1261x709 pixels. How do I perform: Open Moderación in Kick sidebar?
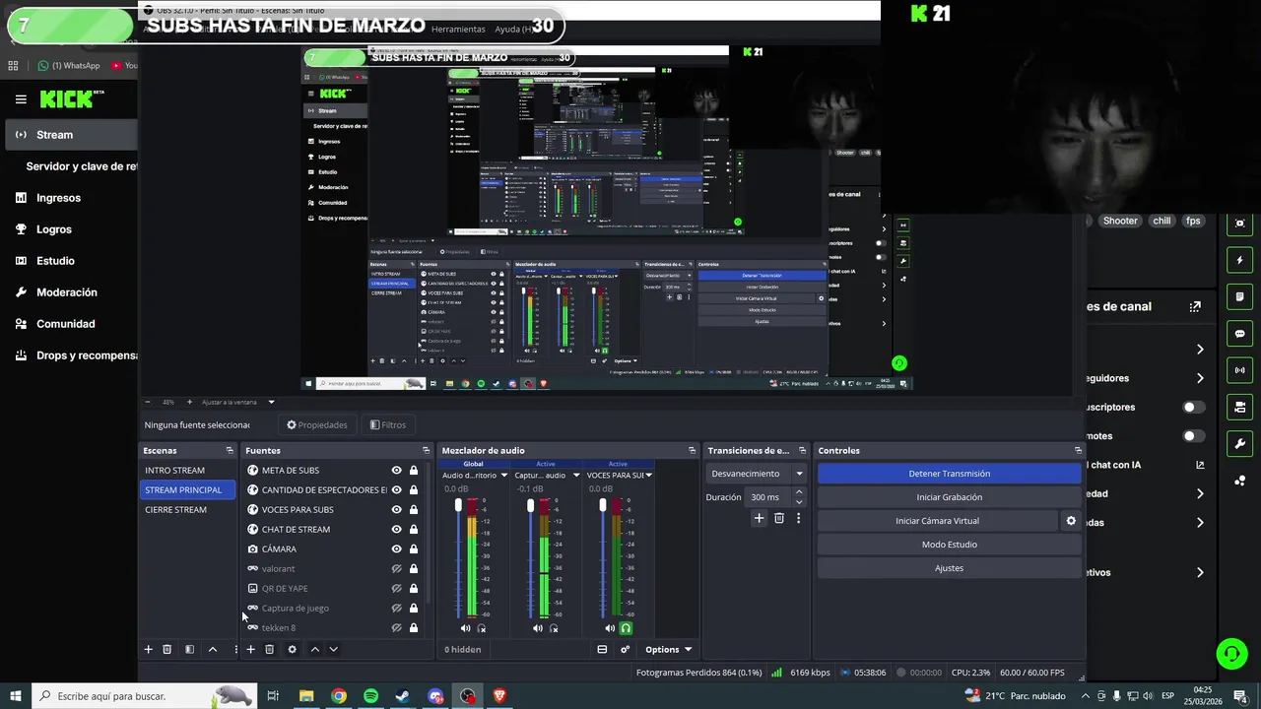click(69, 292)
